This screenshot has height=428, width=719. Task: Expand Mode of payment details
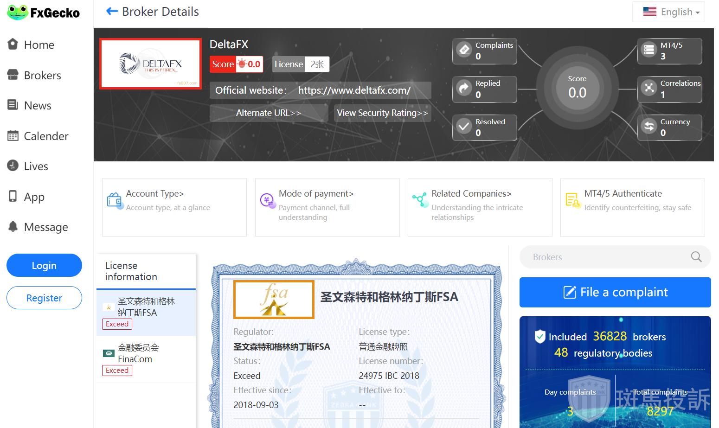(x=316, y=194)
